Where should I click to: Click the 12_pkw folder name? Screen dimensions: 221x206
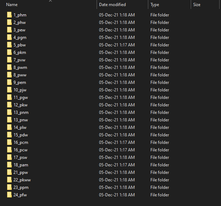tap(21, 105)
